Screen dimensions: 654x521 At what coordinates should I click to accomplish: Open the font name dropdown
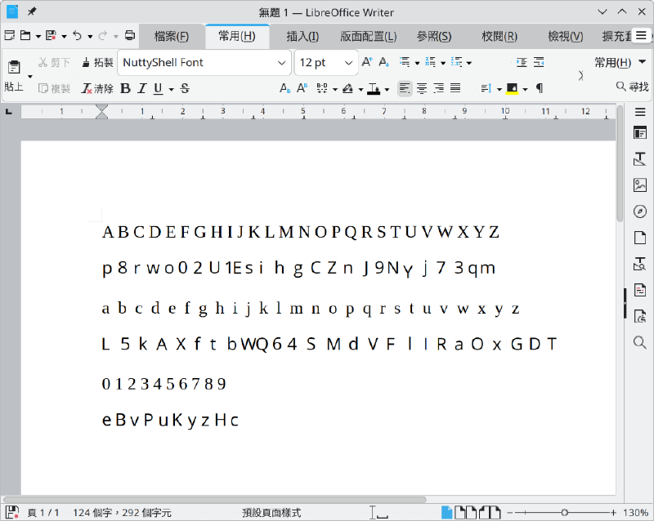[x=282, y=62]
